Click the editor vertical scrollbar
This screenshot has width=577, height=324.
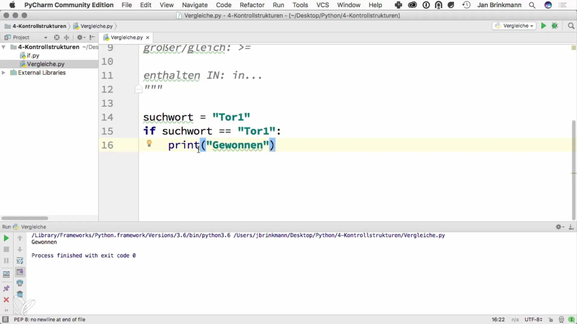point(573,170)
